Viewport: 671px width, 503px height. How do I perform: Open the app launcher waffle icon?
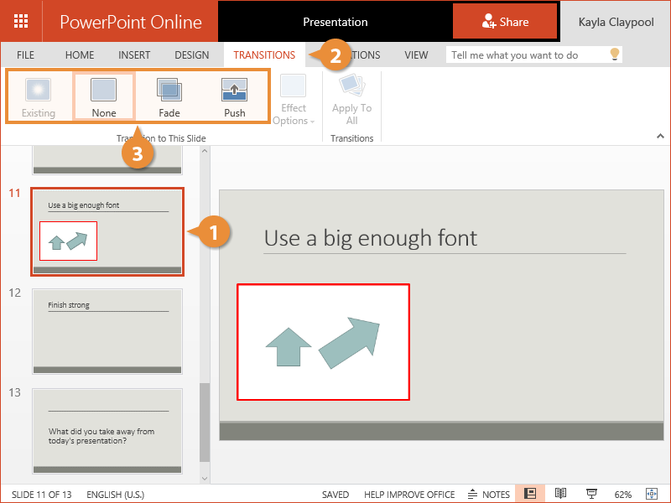[21, 22]
